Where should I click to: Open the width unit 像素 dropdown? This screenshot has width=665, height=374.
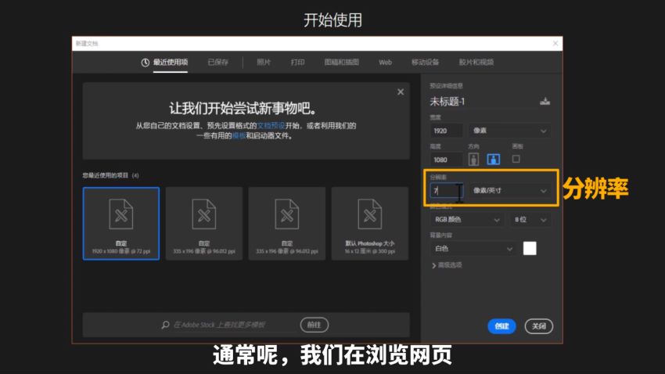[x=509, y=131]
